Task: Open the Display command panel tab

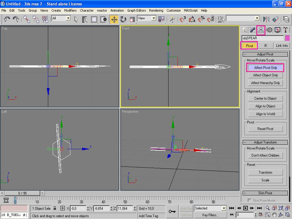Action: pos(277,30)
